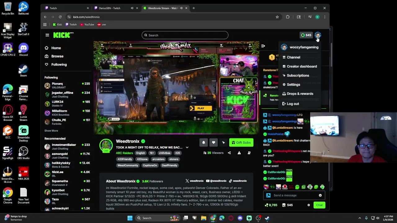Image resolution: width=397 pixels, height=223 pixels.
Task: Click the DeafFriendly tag
Action: pos(169,165)
